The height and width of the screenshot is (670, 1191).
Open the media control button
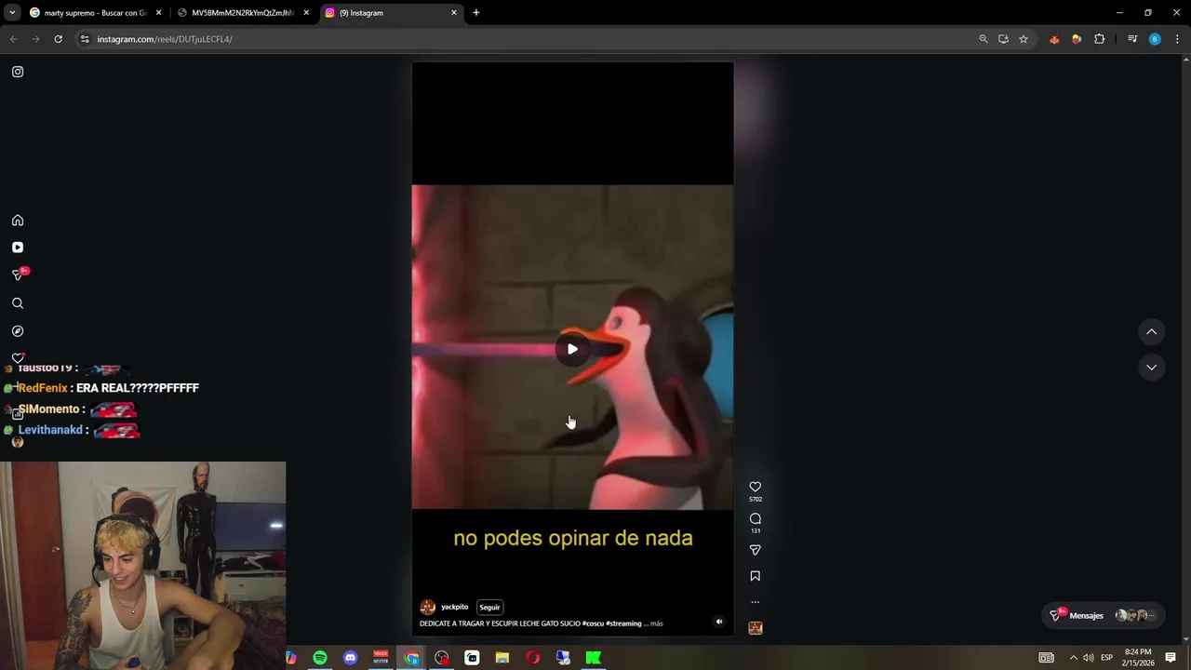(1132, 39)
